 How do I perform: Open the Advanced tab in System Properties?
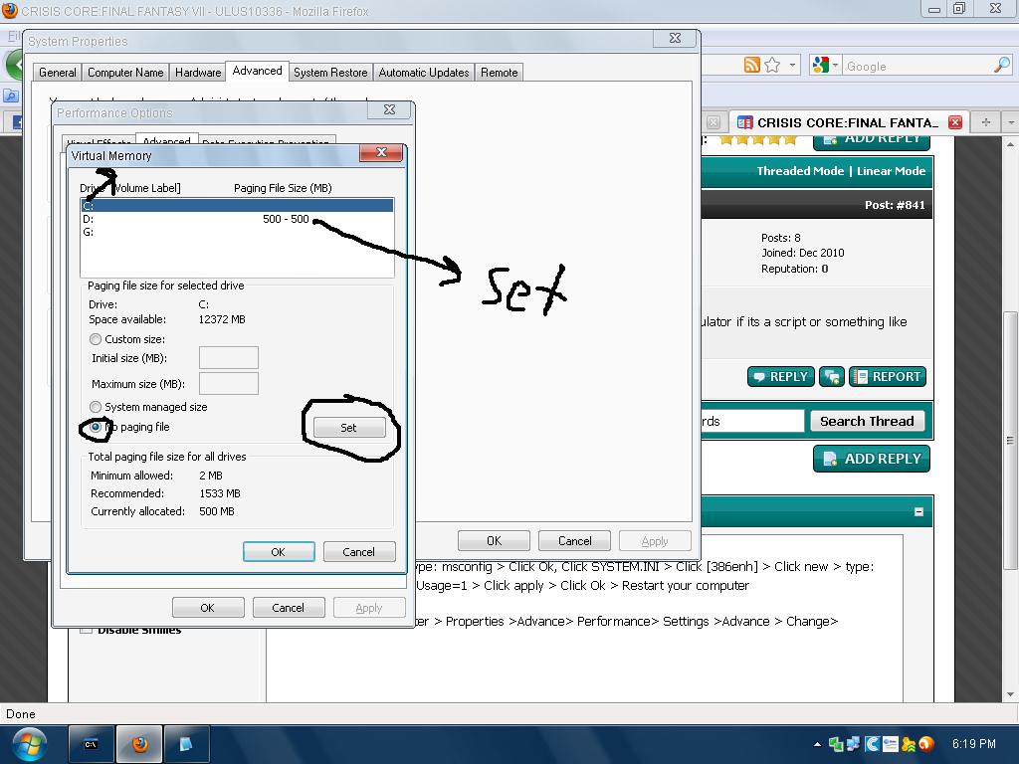pos(258,71)
